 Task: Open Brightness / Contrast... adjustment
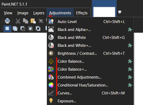pos(90,53)
